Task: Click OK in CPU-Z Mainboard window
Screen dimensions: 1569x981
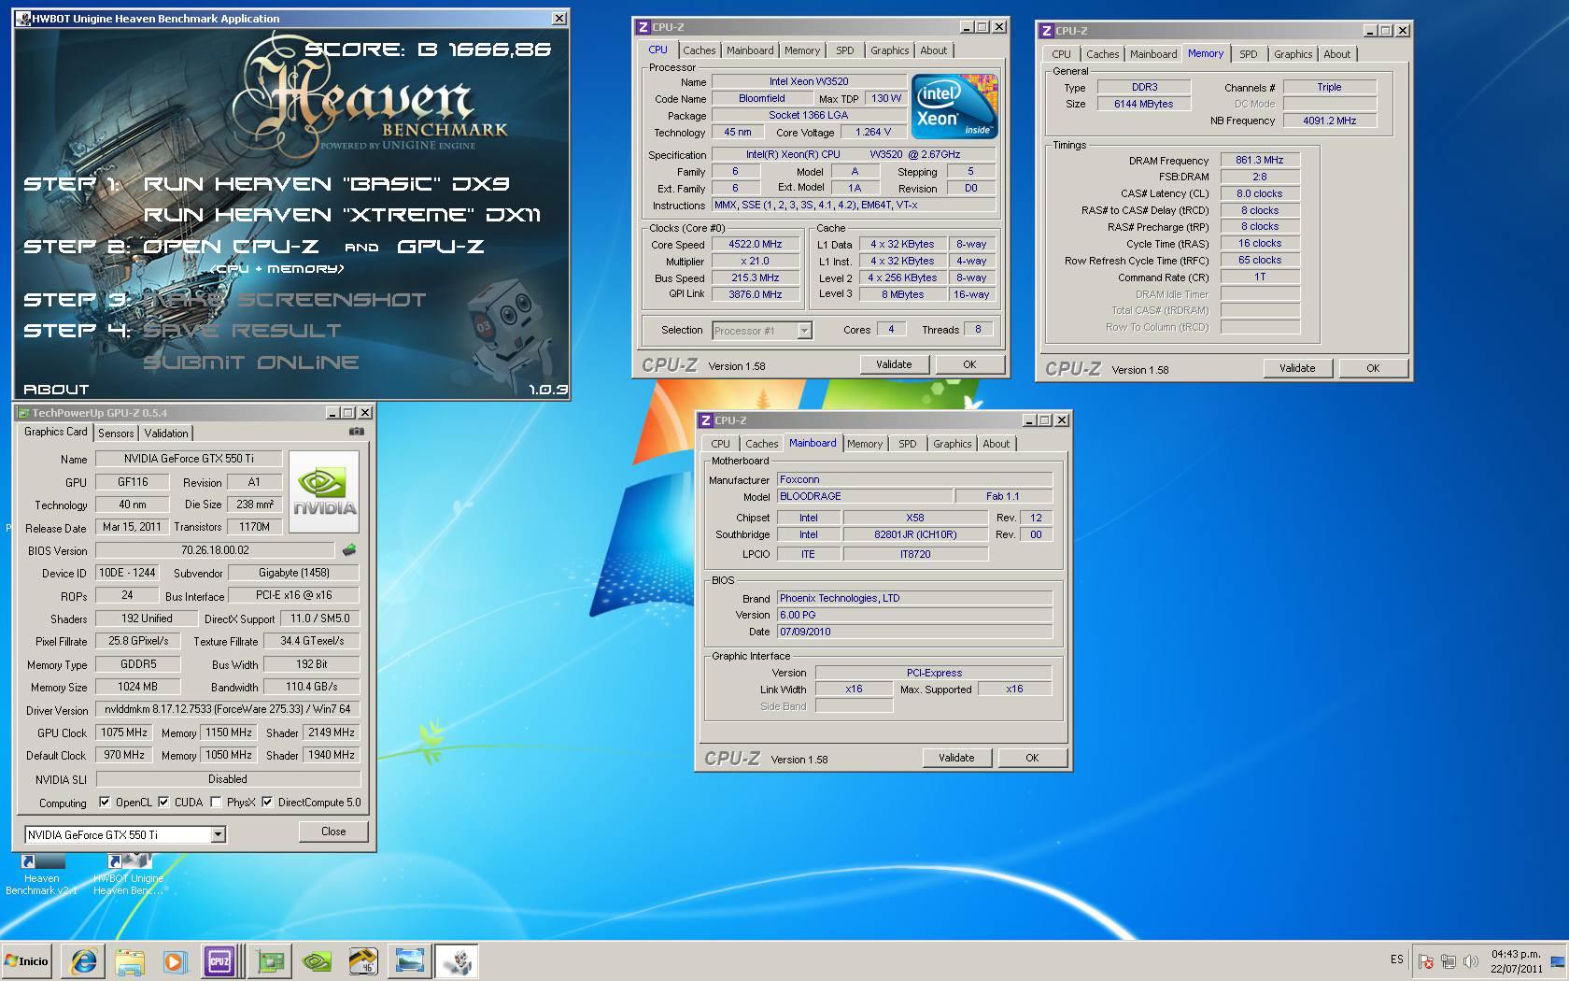Action: (x=1032, y=758)
